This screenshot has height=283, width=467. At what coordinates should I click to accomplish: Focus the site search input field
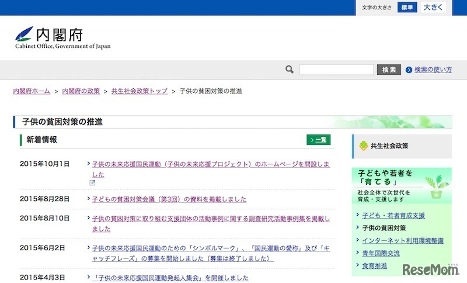point(336,70)
